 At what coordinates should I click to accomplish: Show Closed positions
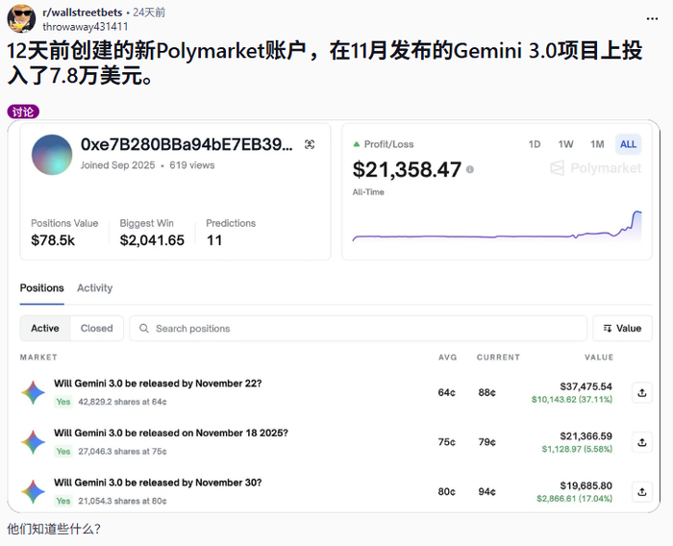(96, 329)
